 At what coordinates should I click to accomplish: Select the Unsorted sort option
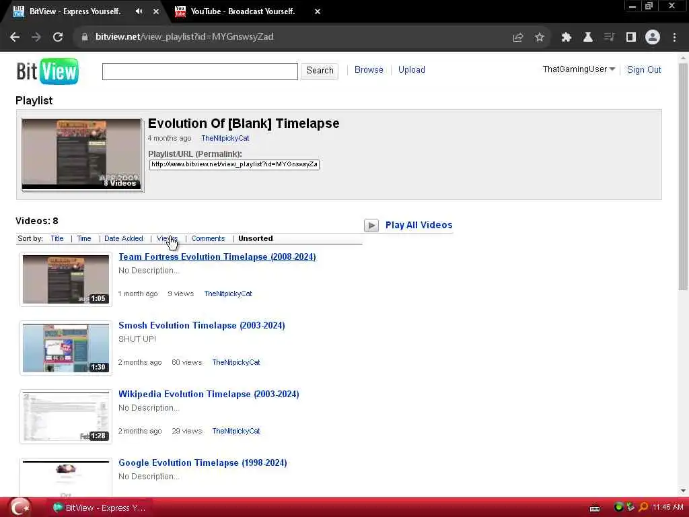coord(255,238)
